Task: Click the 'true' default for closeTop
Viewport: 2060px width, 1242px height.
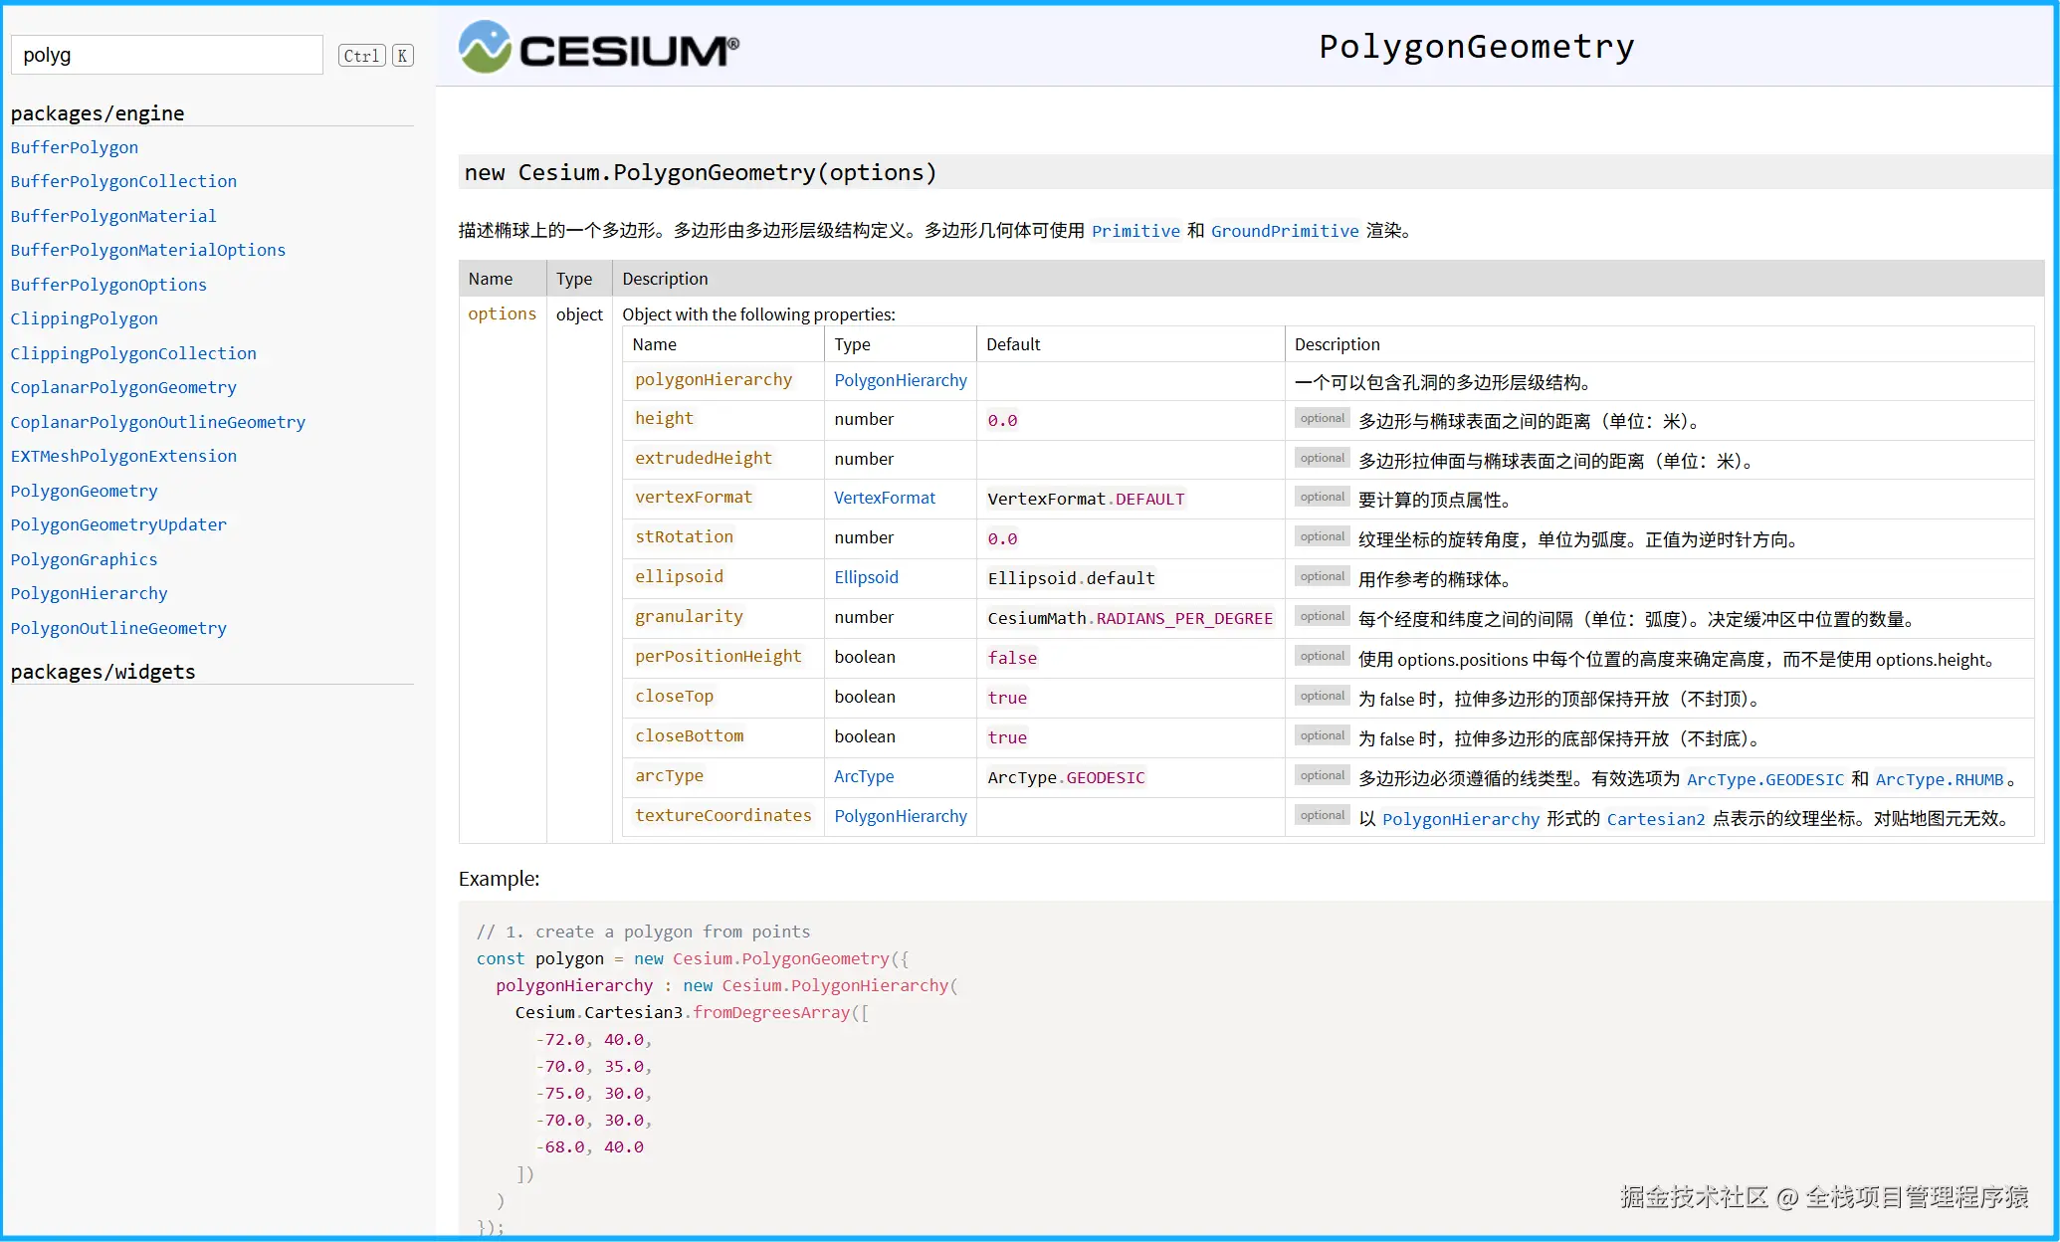Action: (1007, 698)
